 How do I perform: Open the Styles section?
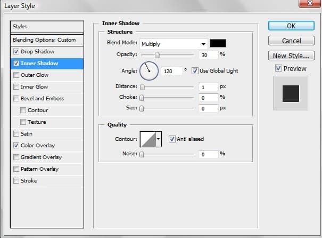pos(47,27)
